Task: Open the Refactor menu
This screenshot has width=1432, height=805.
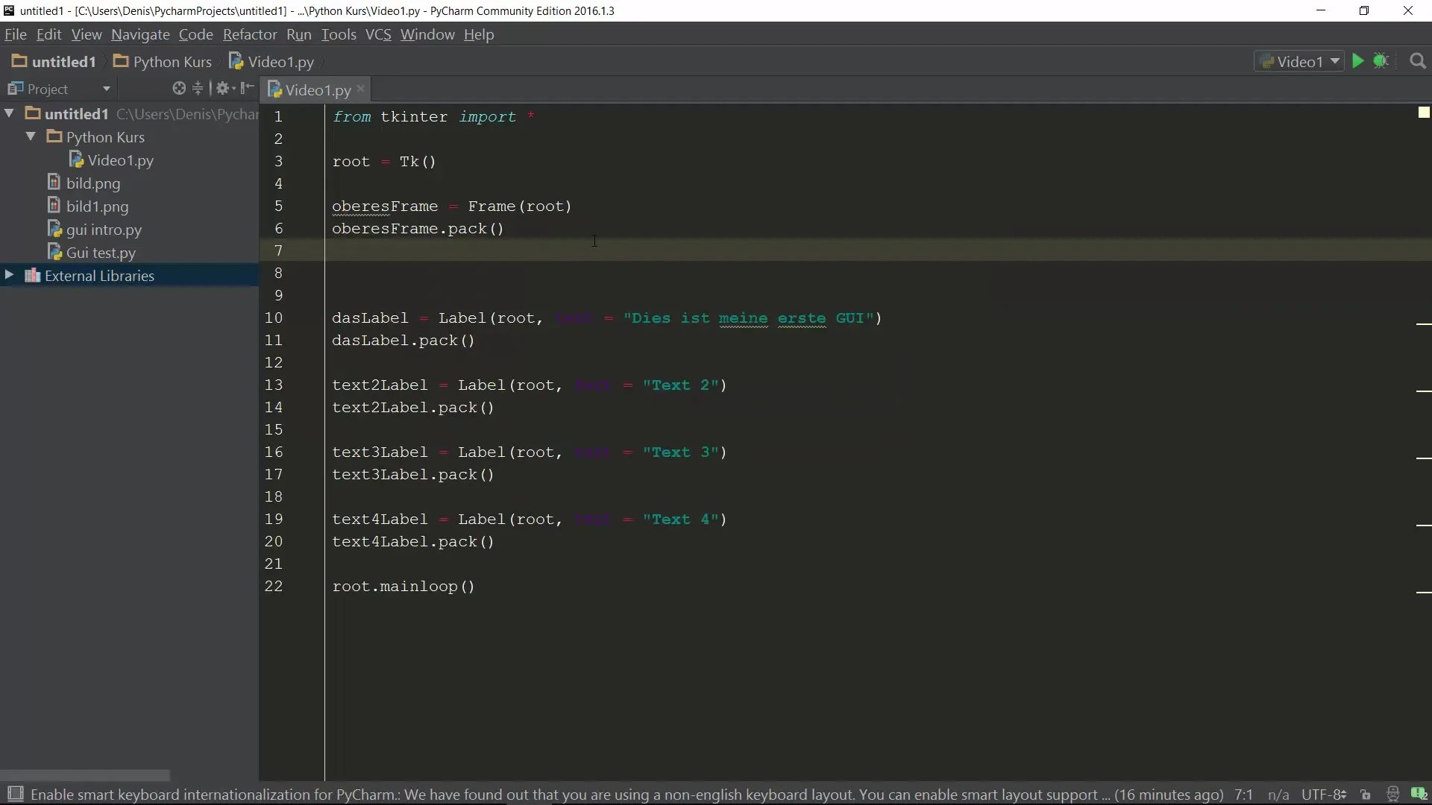Action: pos(250,34)
